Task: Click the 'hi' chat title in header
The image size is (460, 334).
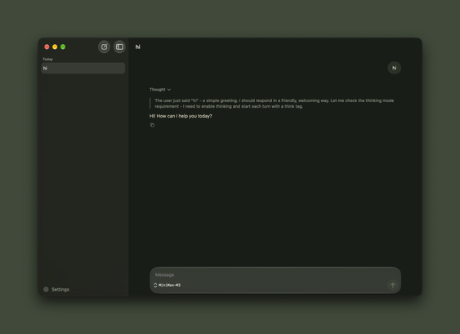Action: (137, 47)
